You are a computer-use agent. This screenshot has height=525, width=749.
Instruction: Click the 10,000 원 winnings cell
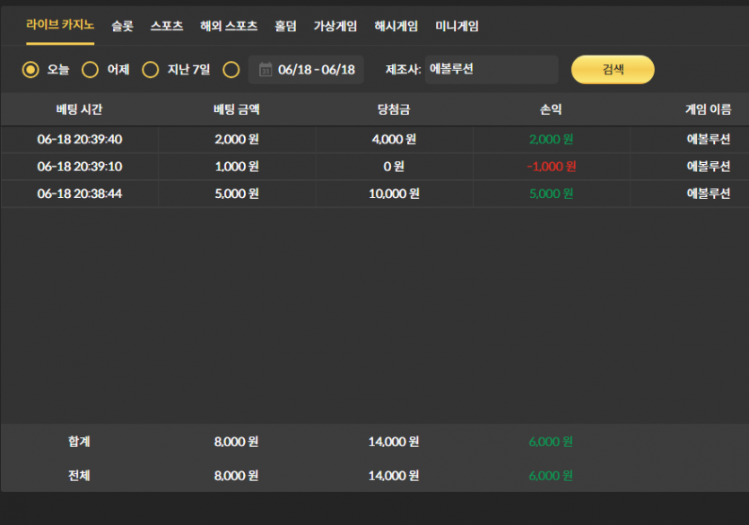(x=394, y=194)
